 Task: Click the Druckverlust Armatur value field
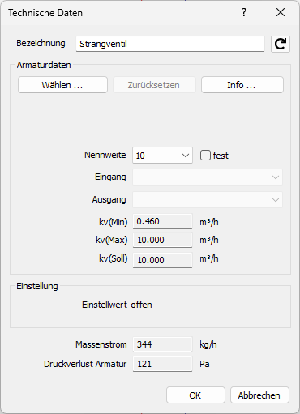tap(162, 364)
